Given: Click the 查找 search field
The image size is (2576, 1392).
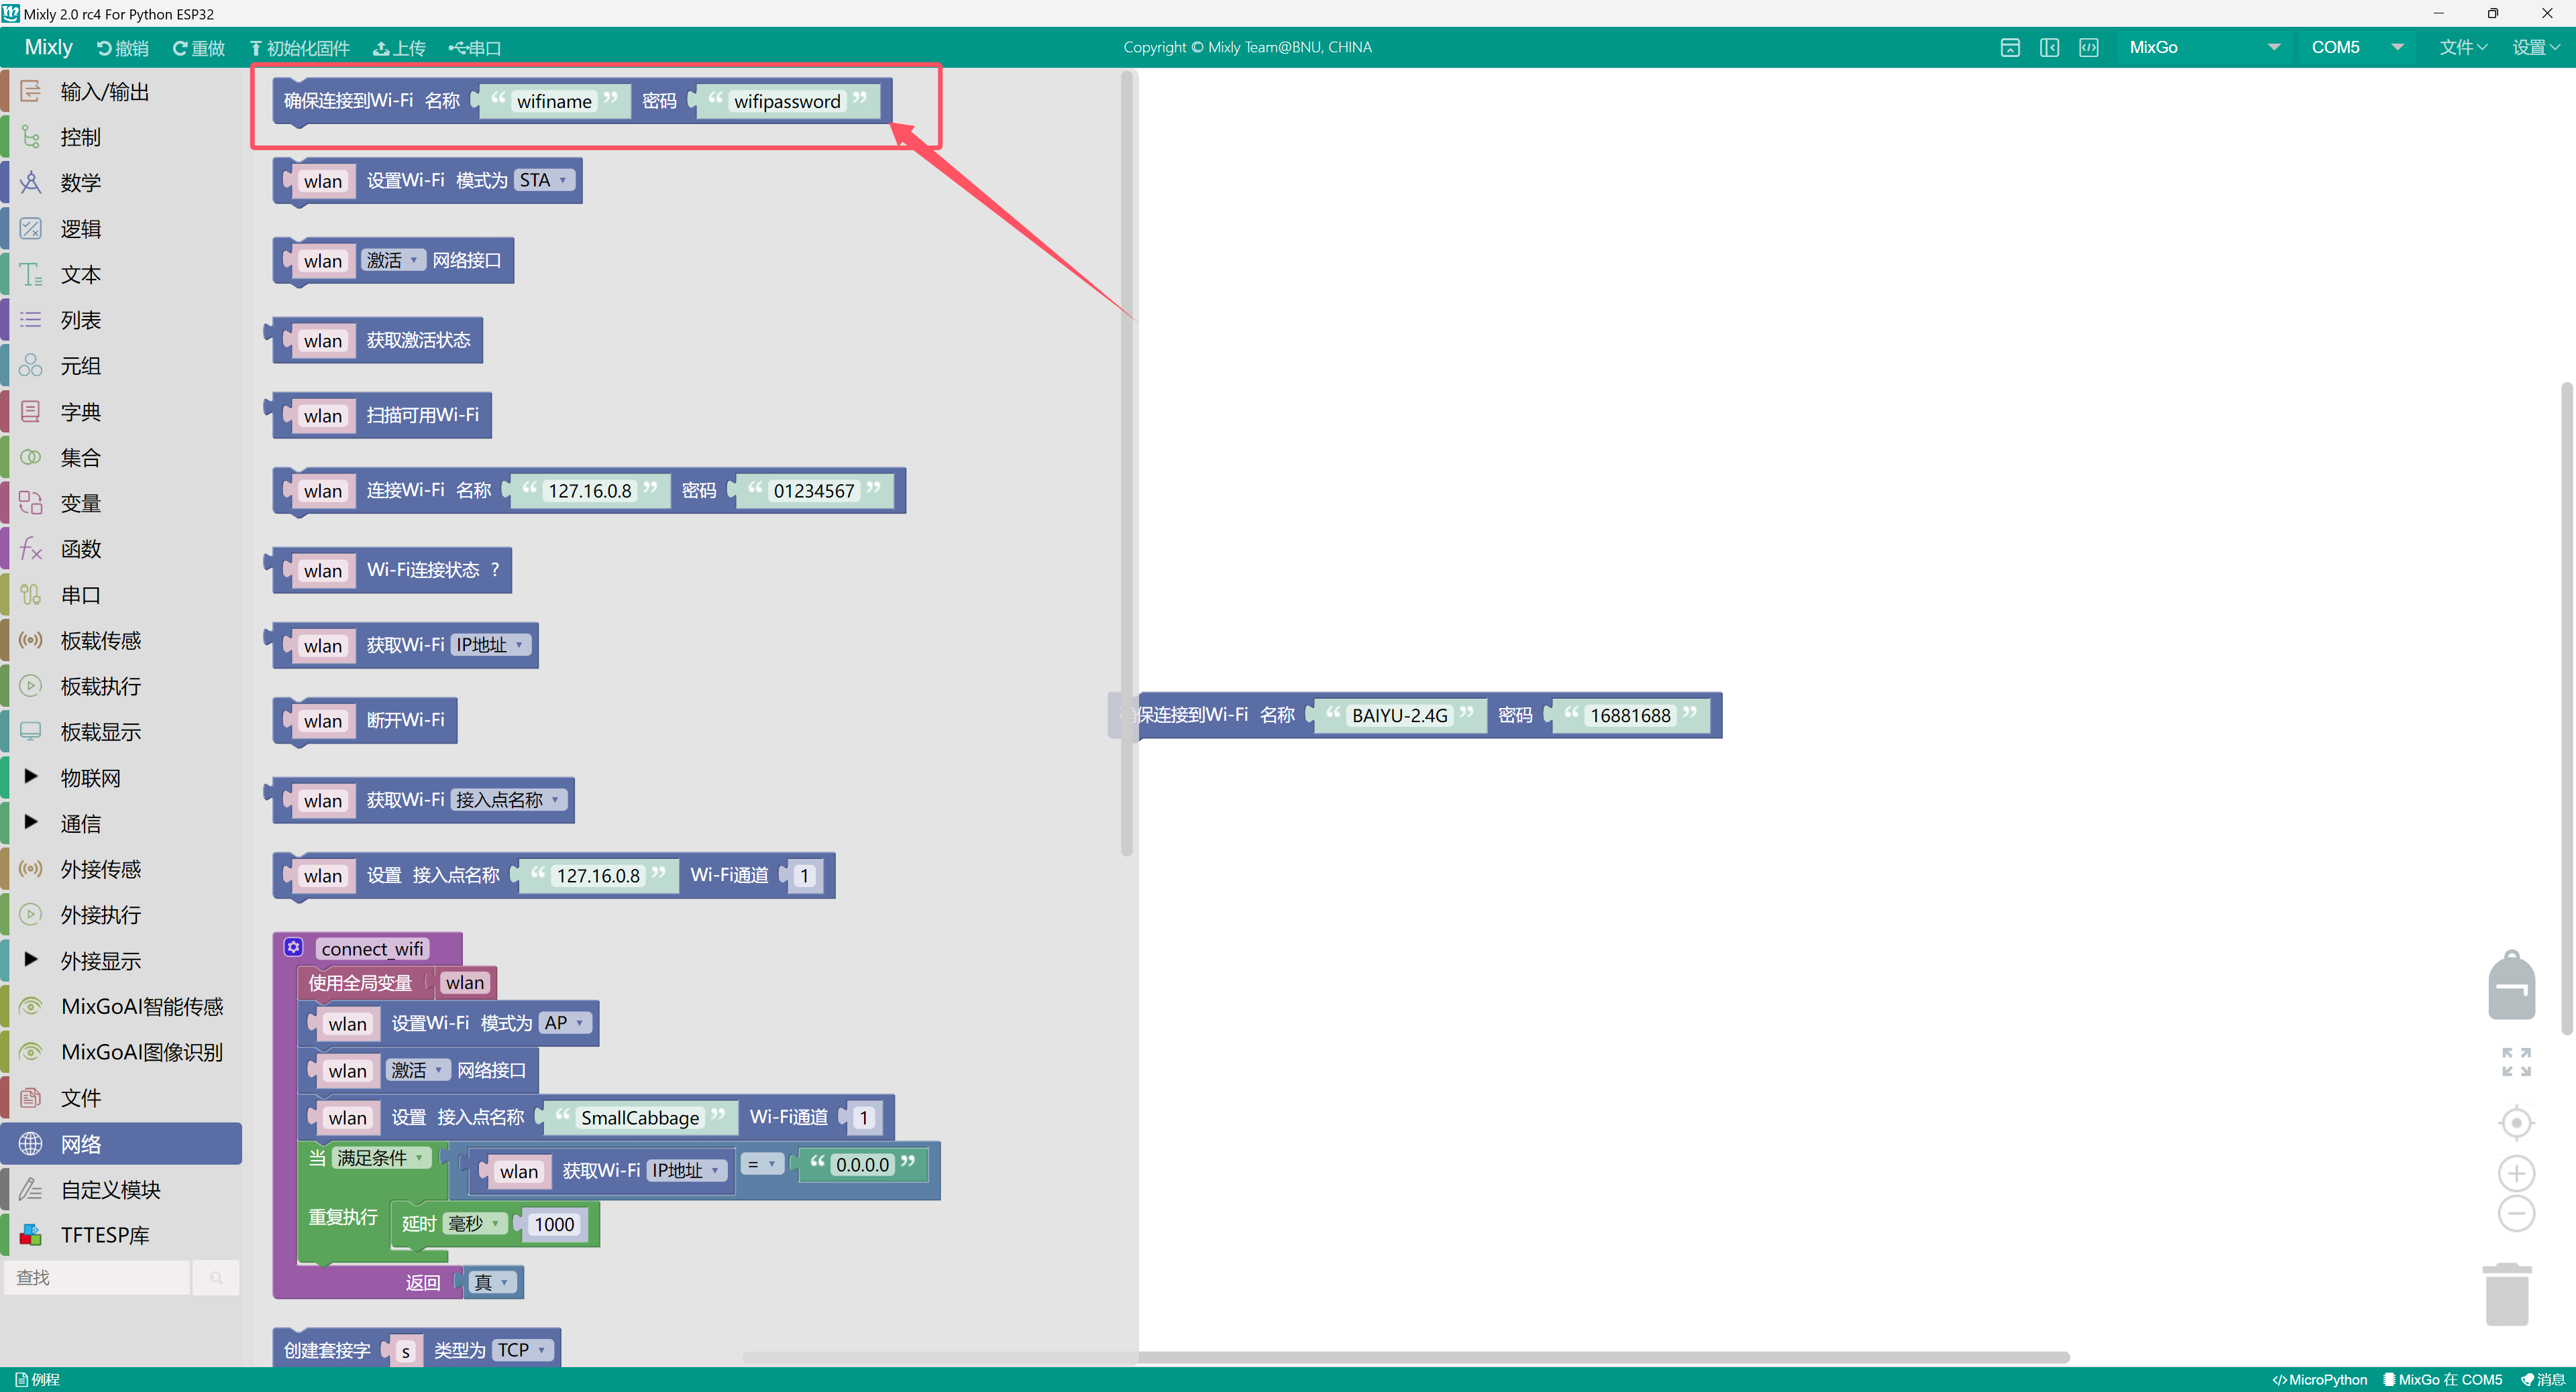Looking at the screenshot, I should pyautogui.click(x=97, y=1277).
